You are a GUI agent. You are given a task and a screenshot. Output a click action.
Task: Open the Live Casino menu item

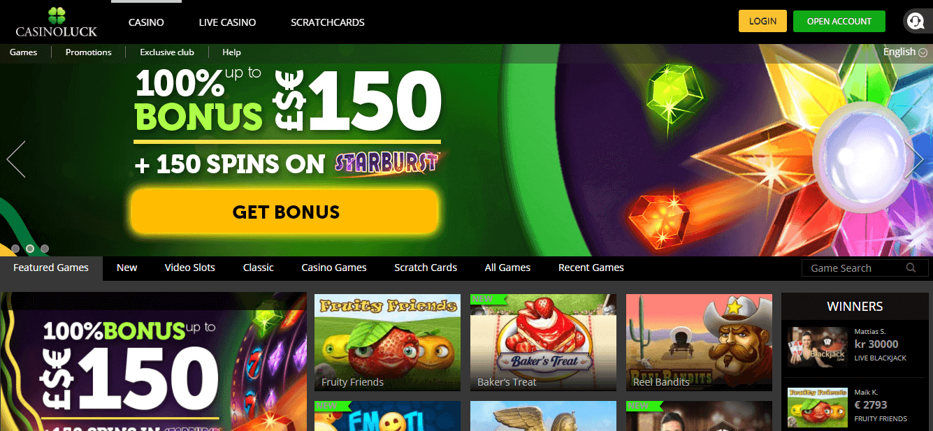point(227,22)
